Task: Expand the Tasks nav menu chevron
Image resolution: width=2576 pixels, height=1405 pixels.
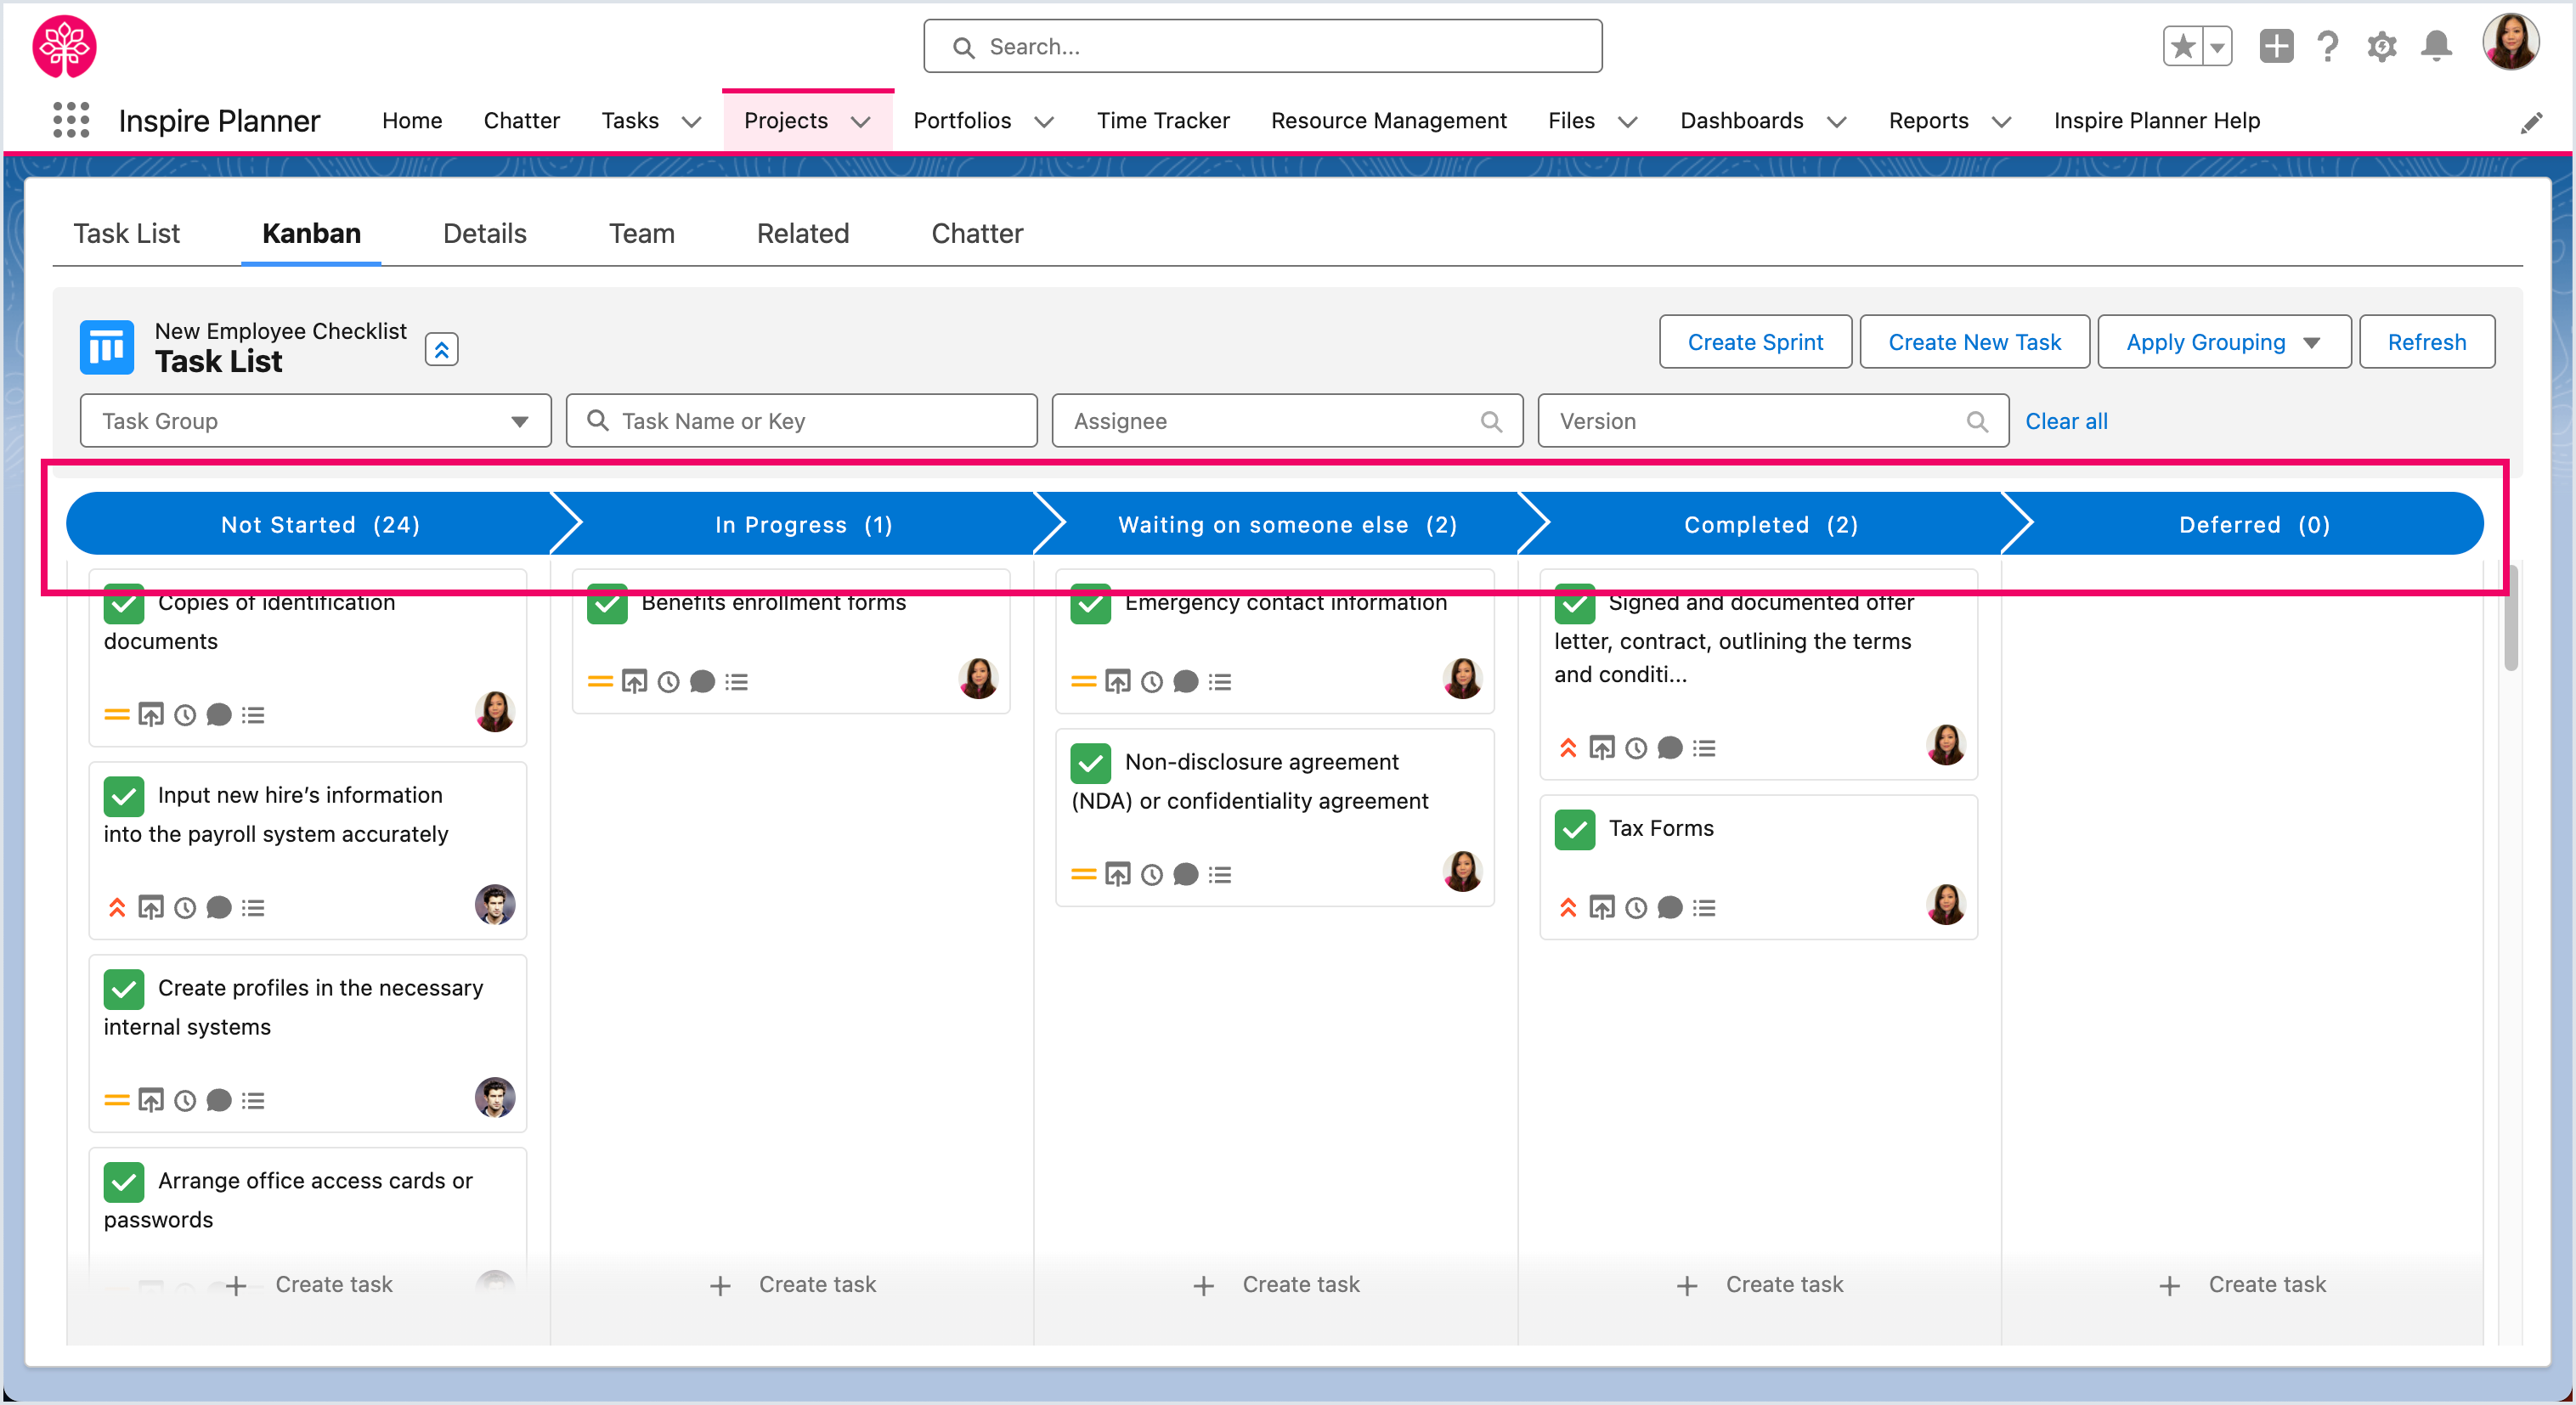Action: 691,122
